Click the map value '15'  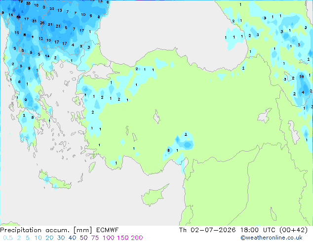[17, 32]
